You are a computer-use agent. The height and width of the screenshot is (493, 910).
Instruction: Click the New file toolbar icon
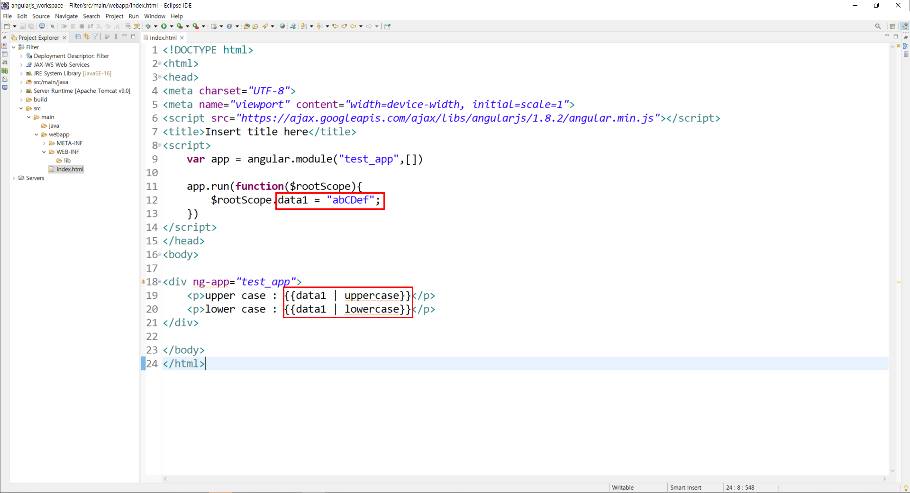[7, 27]
